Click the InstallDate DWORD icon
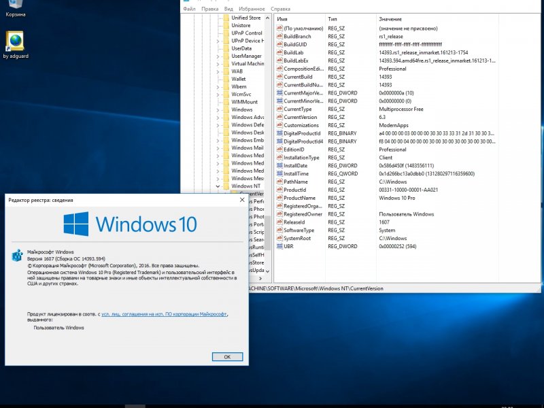This screenshot has width=544, height=408. tap(279, 165)
